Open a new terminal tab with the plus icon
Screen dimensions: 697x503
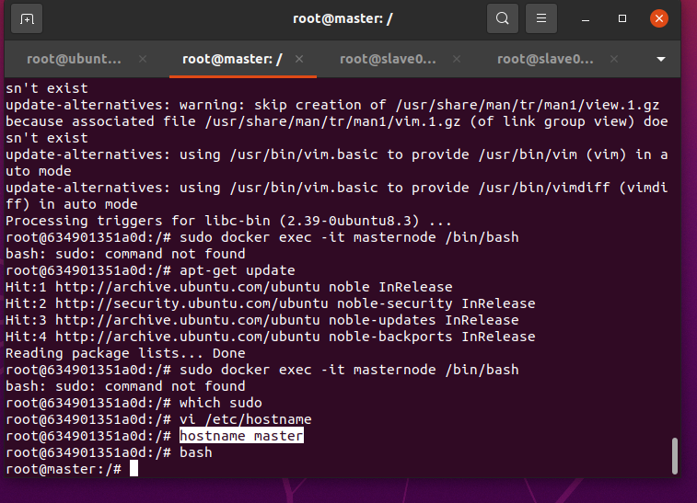(27, 19)
